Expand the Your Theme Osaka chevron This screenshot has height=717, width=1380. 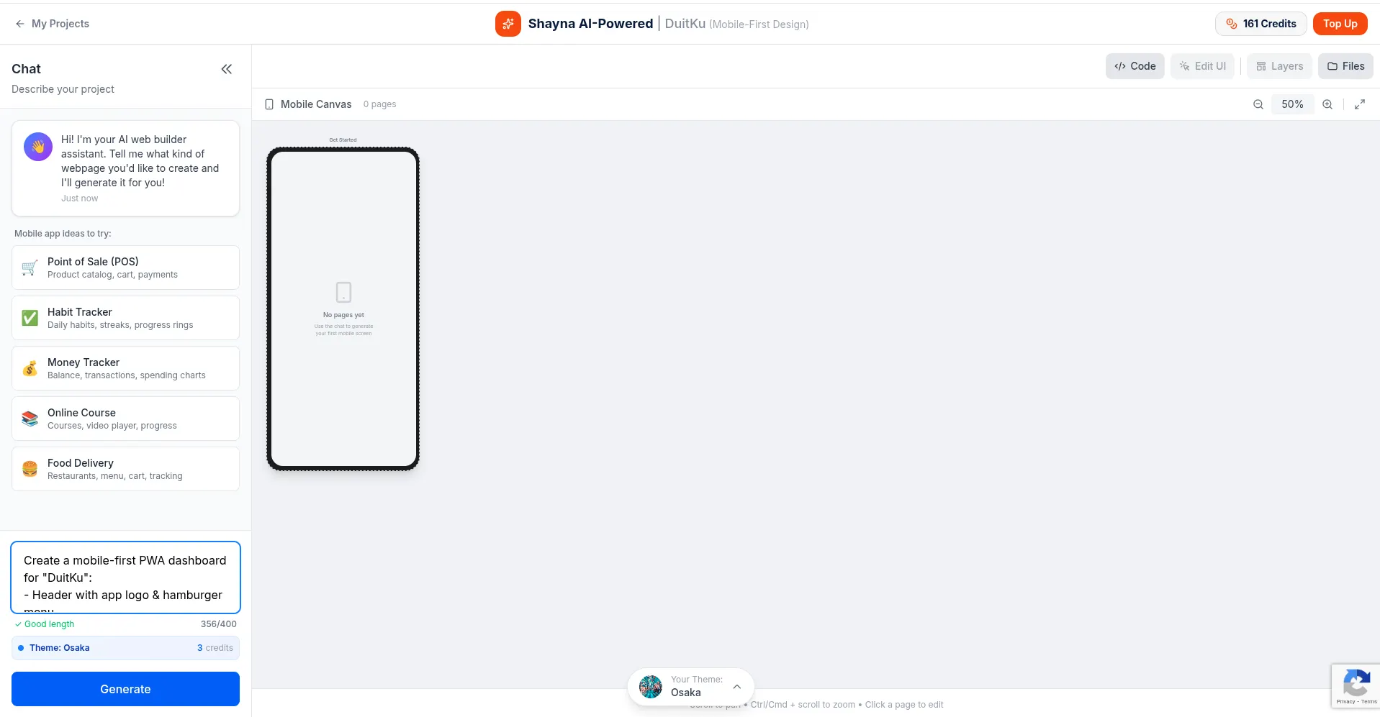(736, 686)
